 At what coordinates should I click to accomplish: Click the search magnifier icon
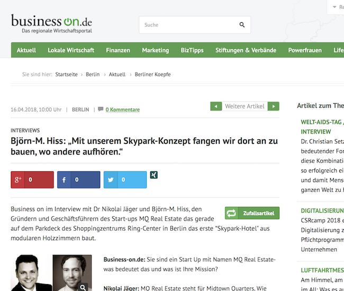point(242,25)
